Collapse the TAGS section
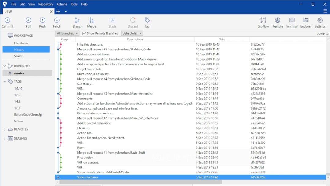Screen dimensions: 330x186 coord(5,81)
